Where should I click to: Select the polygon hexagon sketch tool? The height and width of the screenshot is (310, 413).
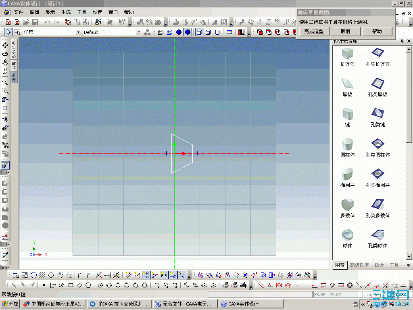point(88,285)
